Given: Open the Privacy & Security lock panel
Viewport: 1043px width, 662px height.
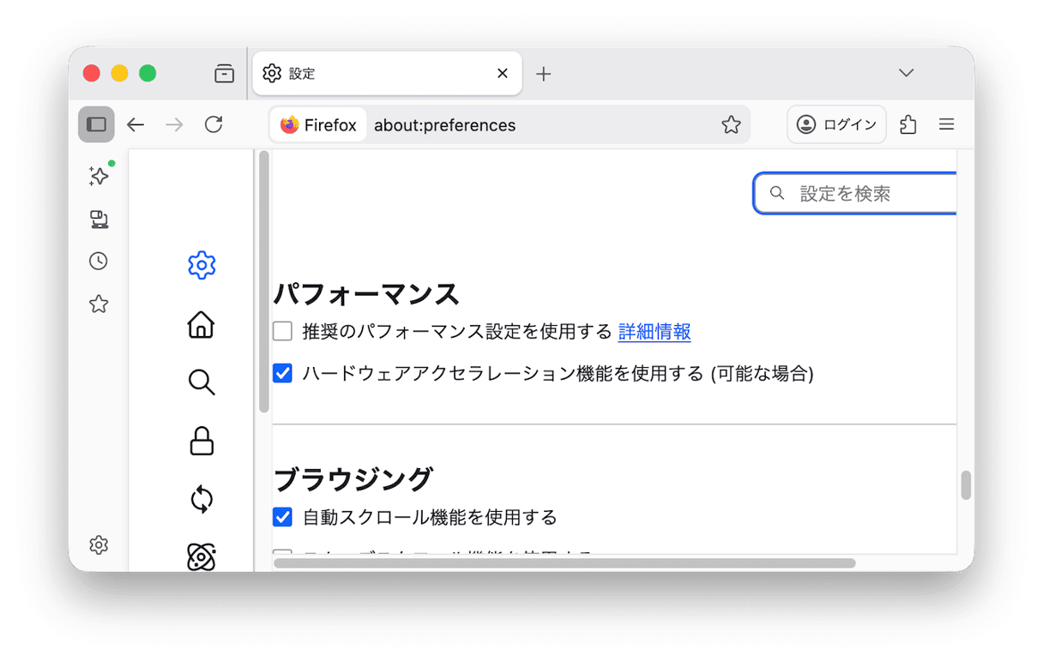Looking at the screenshot, I should [201, 442].
